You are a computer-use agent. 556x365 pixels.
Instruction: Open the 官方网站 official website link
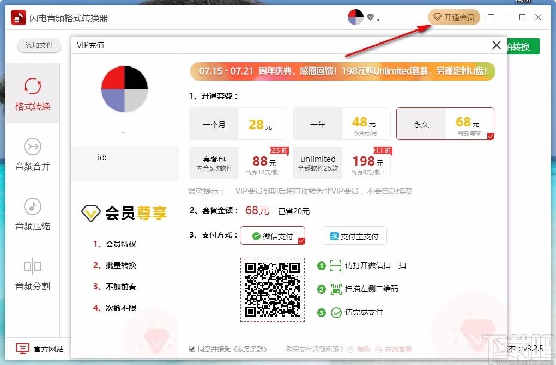coord(48,349)
